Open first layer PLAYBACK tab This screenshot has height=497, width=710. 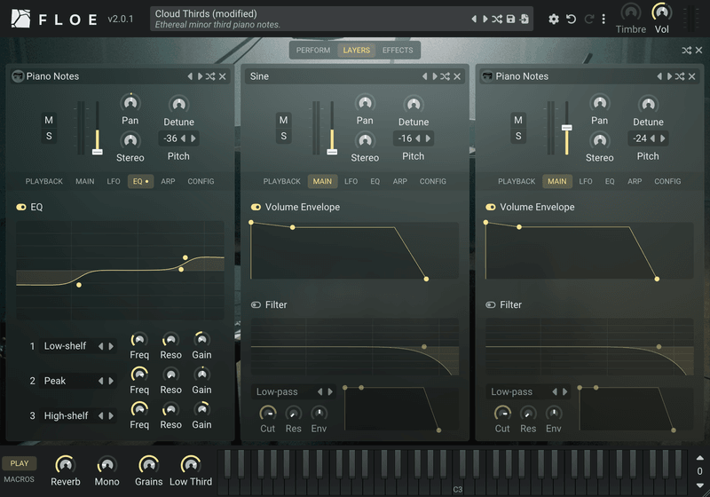[43, 182]
